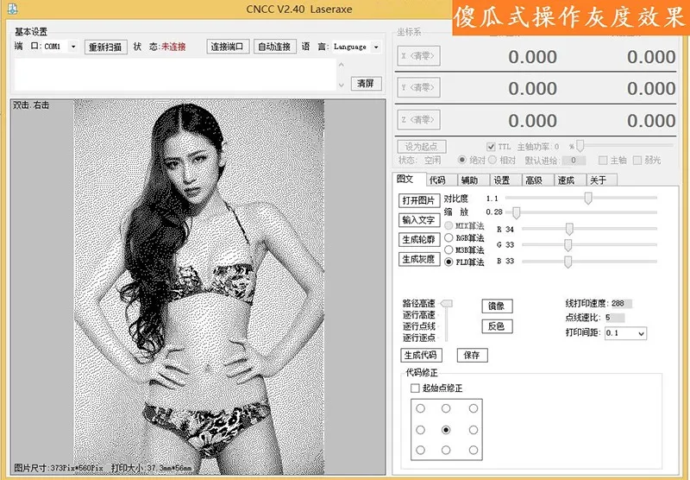Toggle the TTL checkbox
This screenshot has width=690, height=480.
(491, 146)
